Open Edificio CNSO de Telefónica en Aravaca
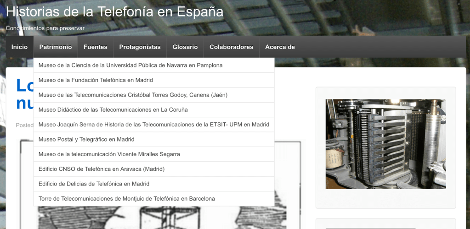Image resolution: width=470 pixels, height=229 pixels. pyautogui.click(x=102, y=169)
